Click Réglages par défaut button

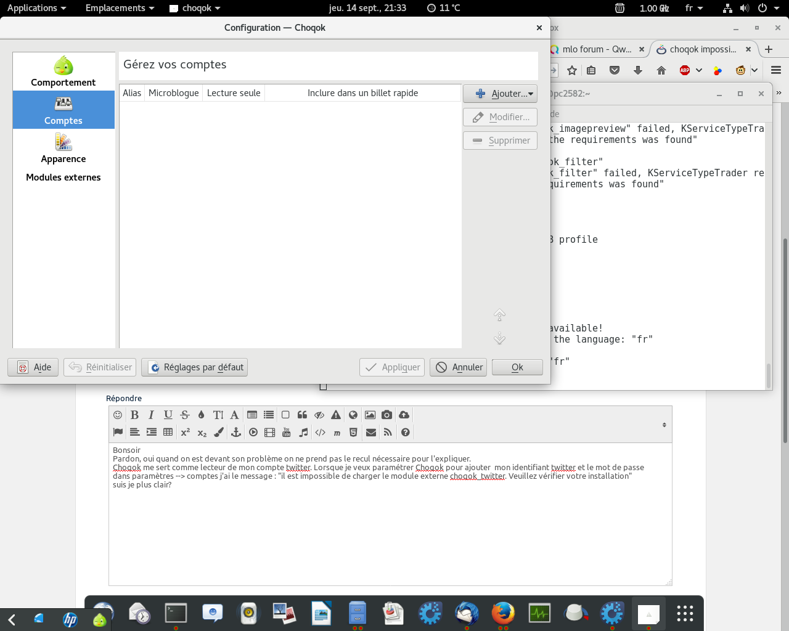click(195, 367)
